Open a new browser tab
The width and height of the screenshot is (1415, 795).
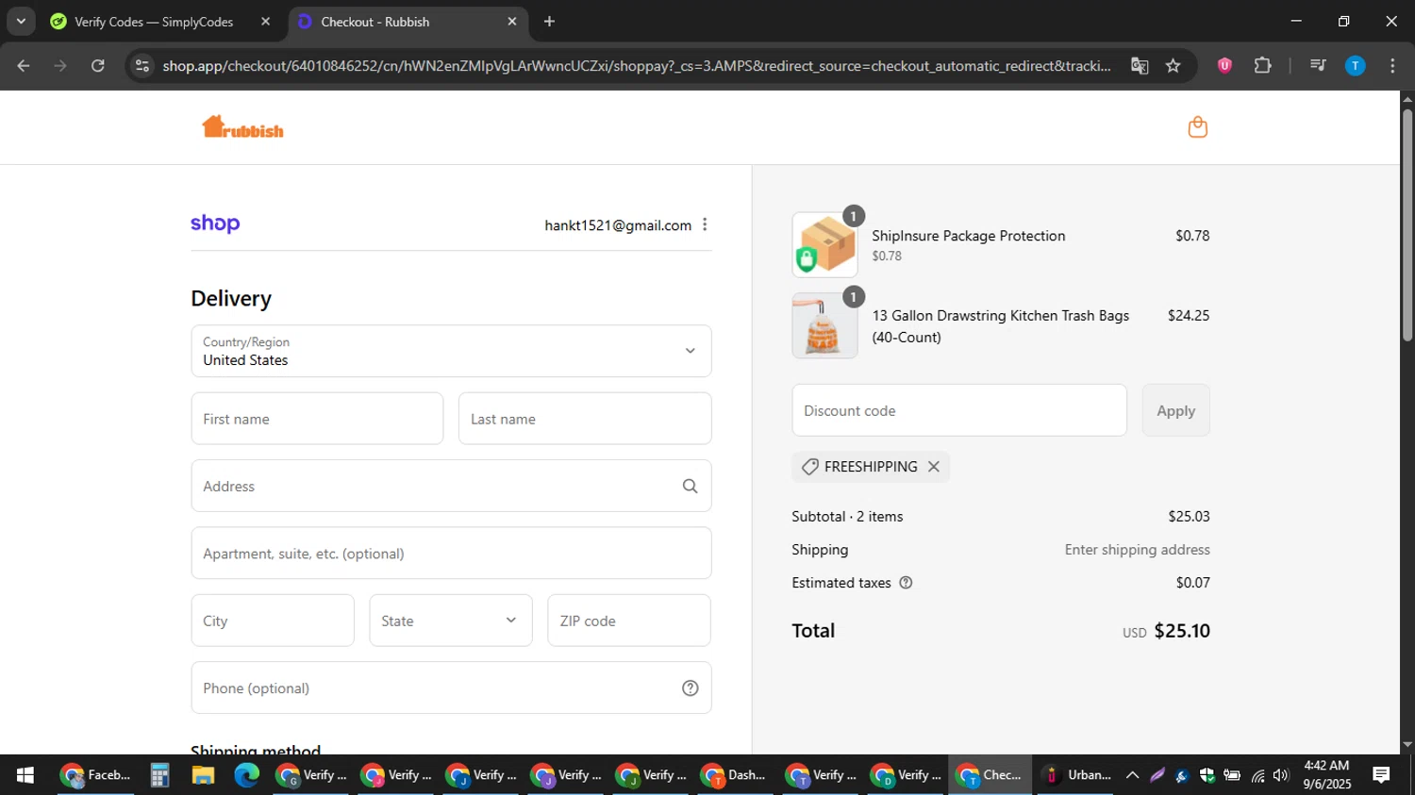tap(549, 22)
